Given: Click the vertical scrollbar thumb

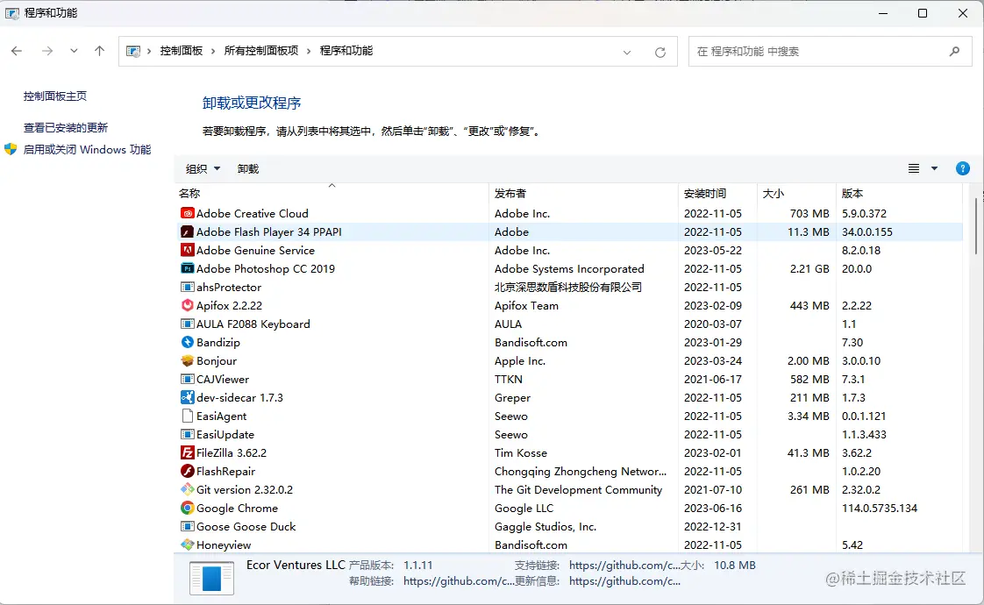Looking at the screenshot, I should [976, 226].
